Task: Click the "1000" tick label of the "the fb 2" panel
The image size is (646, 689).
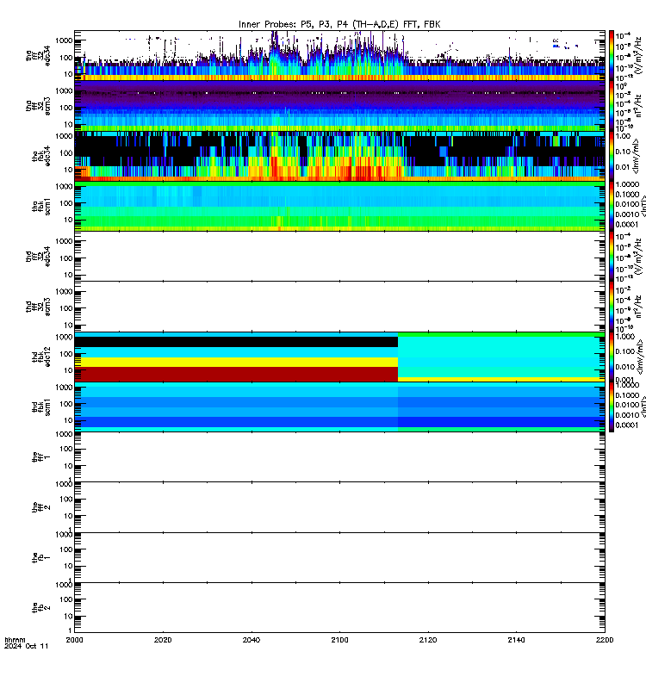Action: point(64,585)
